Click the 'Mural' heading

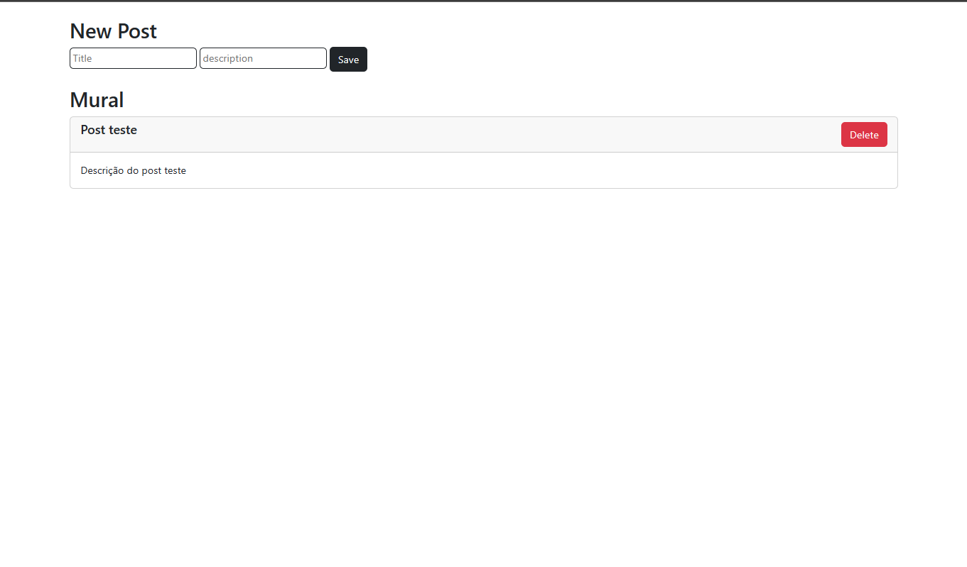point(97,100)
